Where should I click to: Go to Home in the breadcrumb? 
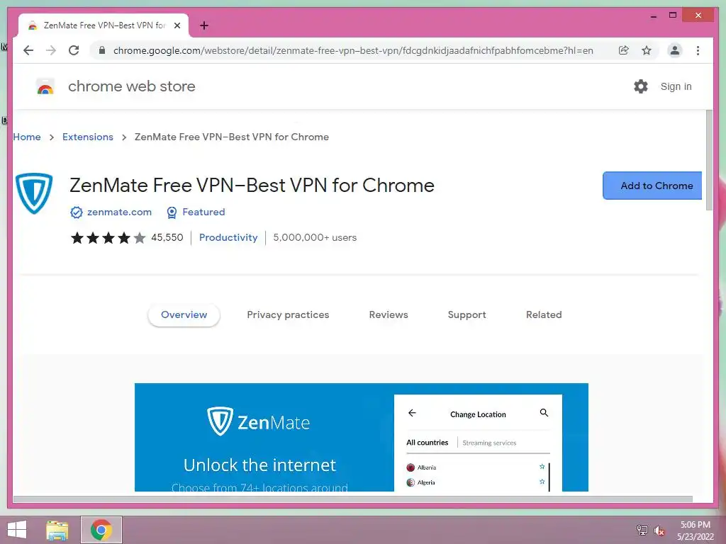click(x=27, y=137)
